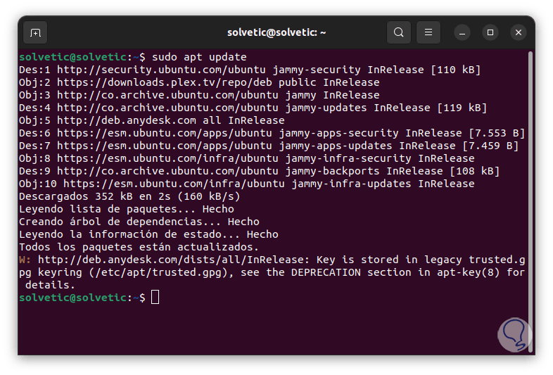Click the Obj:8 jammy-infra-security line
This screenshot has width=553, height=375.
(247, 159)
